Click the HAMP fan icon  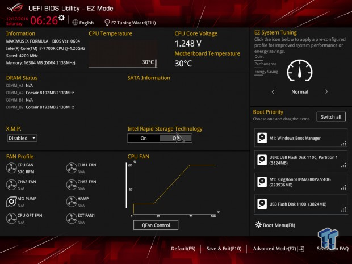click(x=72, y=202)
